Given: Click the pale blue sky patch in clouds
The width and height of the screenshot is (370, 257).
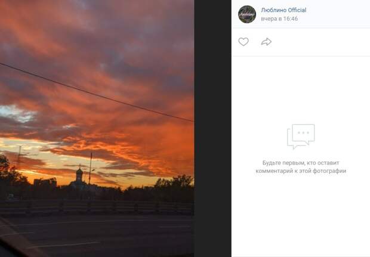Looking at the screenshot, I should pyautogui.click(x=18, y=114).
